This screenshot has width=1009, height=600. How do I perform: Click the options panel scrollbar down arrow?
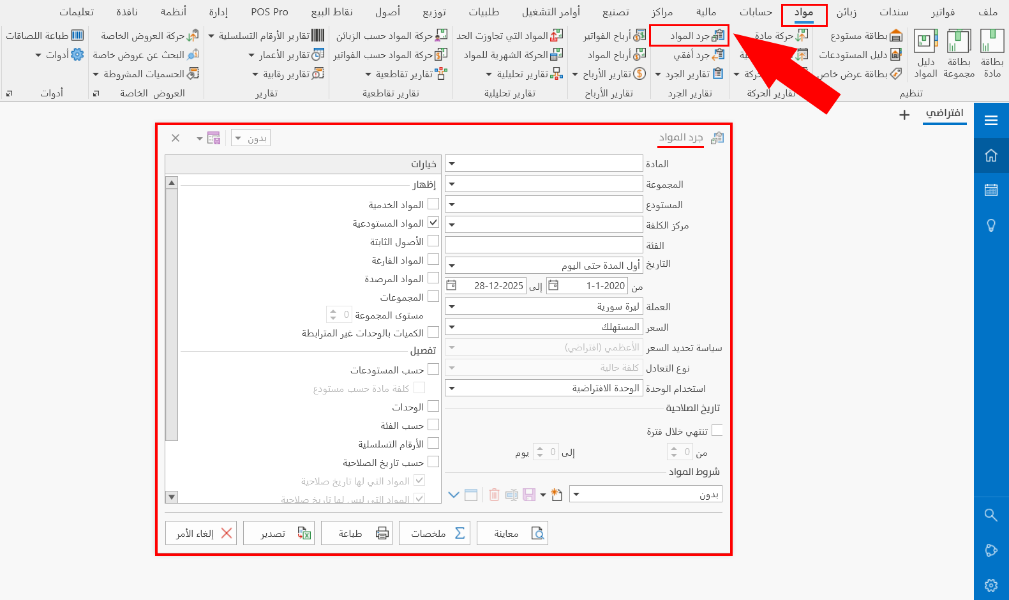coord(171,497)
